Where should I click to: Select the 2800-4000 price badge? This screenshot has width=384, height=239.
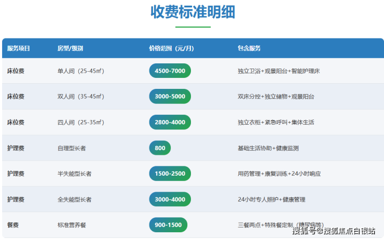coord(170,122)
